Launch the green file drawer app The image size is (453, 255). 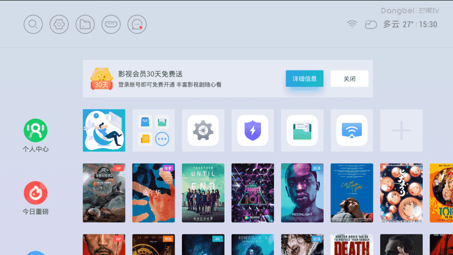click(302, 130)
